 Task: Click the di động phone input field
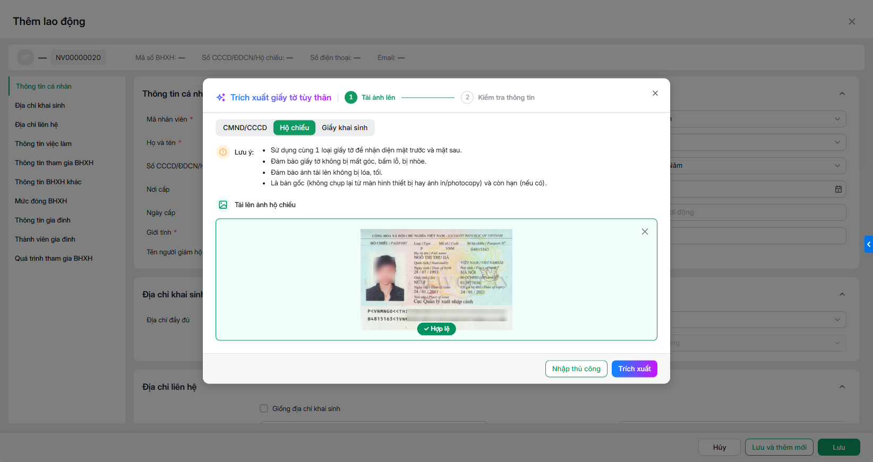[758, 212]
